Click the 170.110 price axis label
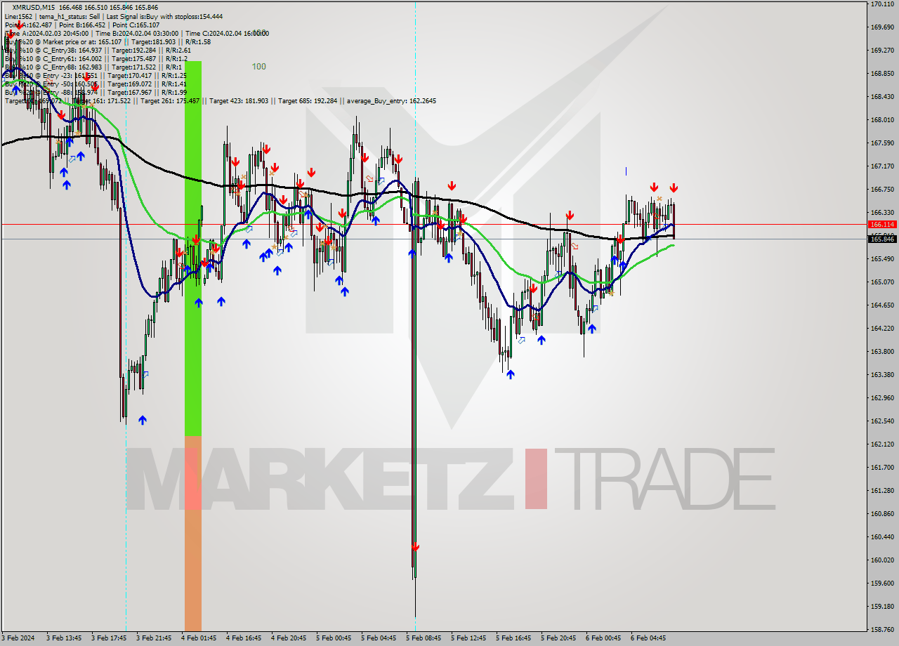899x646 pixels. tap(881, 4)
